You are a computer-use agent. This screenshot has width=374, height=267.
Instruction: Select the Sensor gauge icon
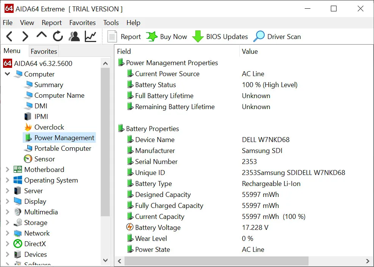[28, 159]
